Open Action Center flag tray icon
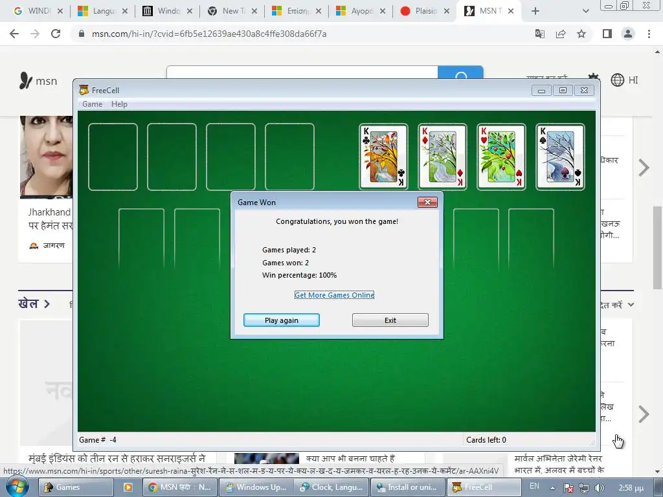The height and width of the screenshot is (497, 663). click(568, 488)
